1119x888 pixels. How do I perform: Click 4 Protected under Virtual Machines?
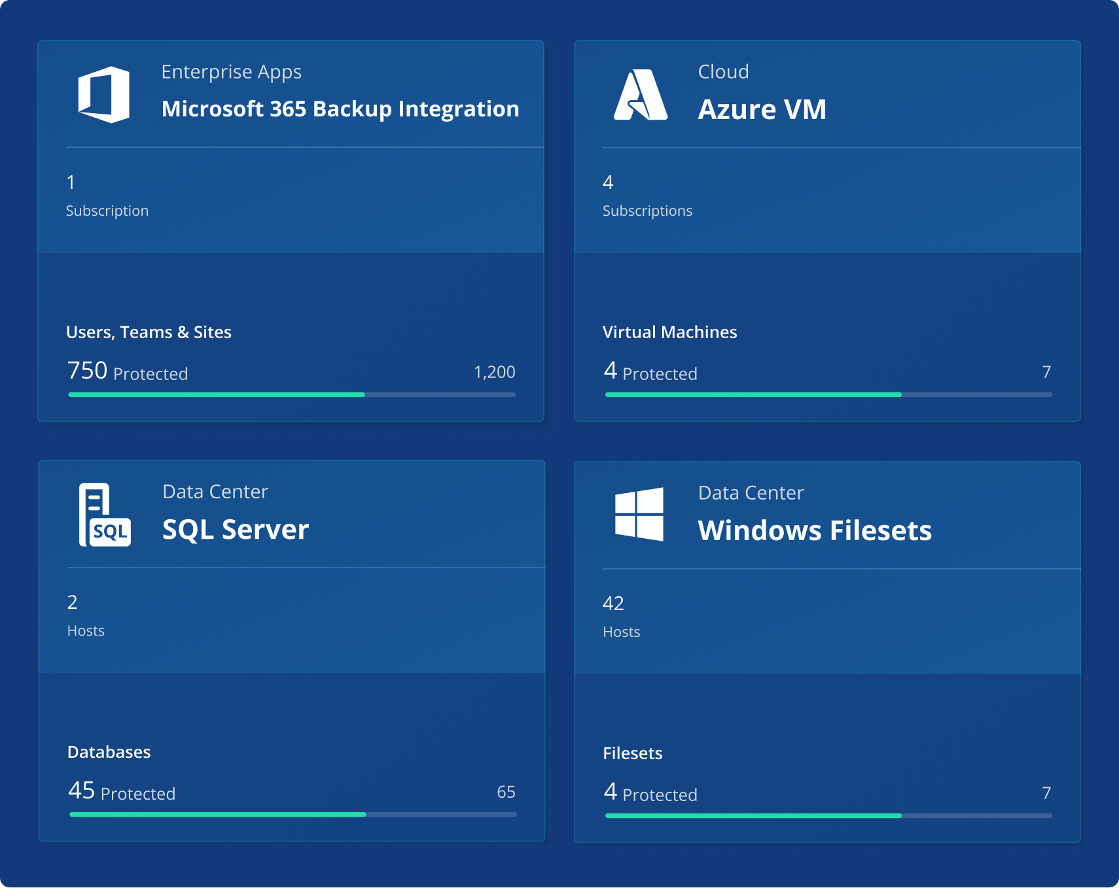tap(650, 371)
